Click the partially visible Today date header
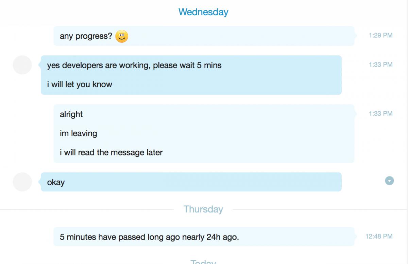Screen dimensions: 408x264 [203, 262]
